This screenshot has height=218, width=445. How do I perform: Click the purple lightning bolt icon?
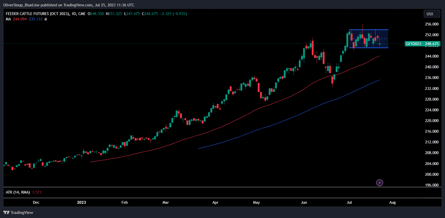tap(380, 183)
